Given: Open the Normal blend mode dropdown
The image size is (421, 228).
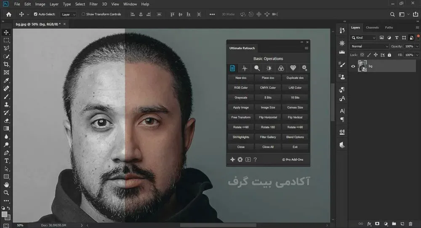Looking at the screenshot, I should [x=370, y=46].
